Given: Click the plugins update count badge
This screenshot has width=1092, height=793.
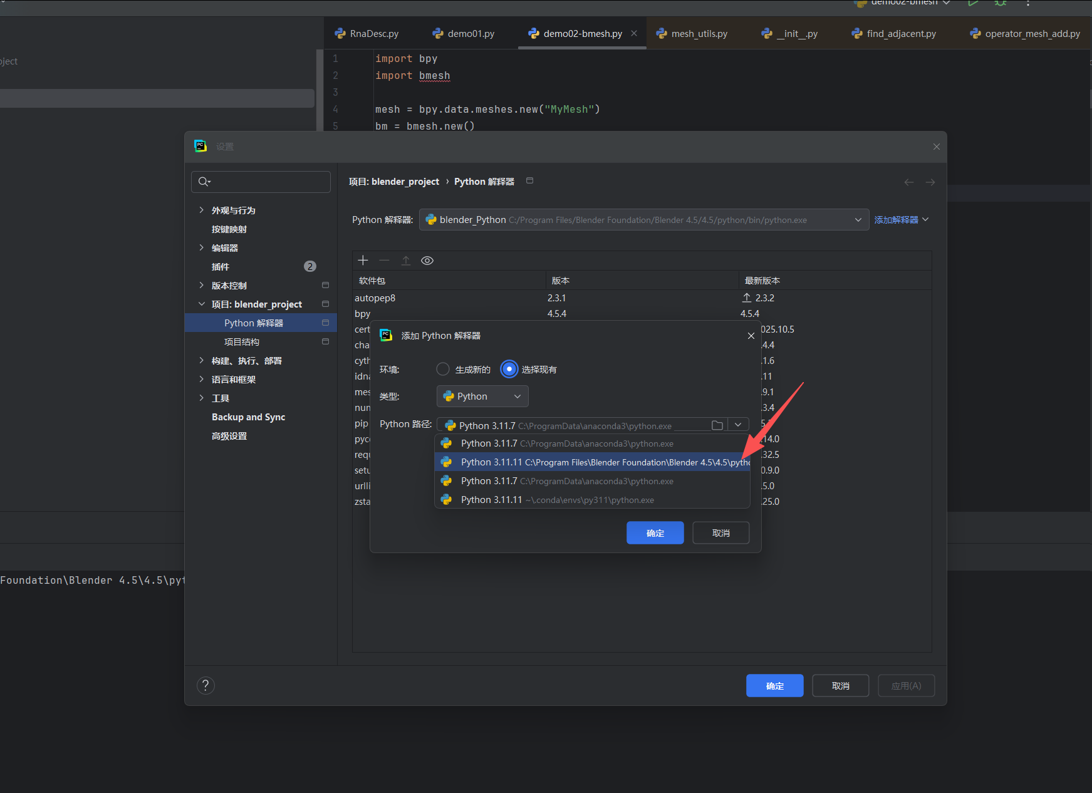Looking at the screenshot, I should pyautogui.click(x=310, y=266).
